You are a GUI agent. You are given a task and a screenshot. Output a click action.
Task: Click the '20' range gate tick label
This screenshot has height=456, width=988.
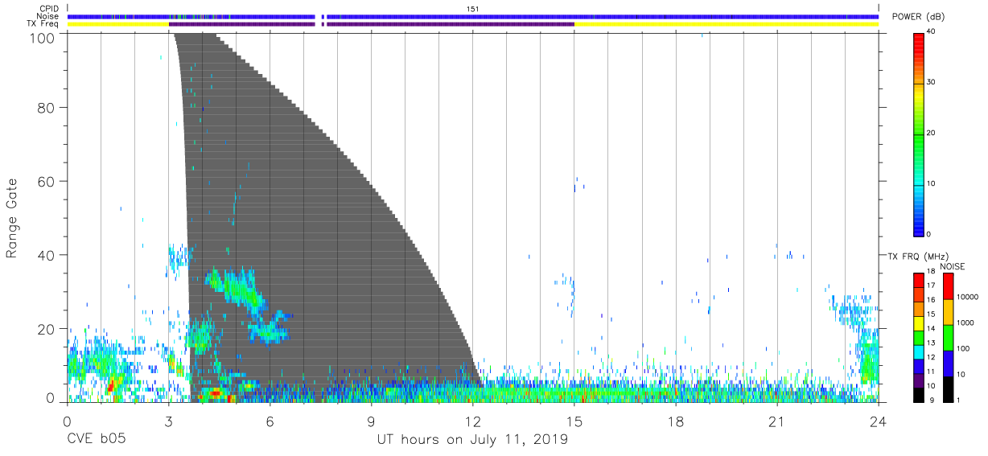46,328
